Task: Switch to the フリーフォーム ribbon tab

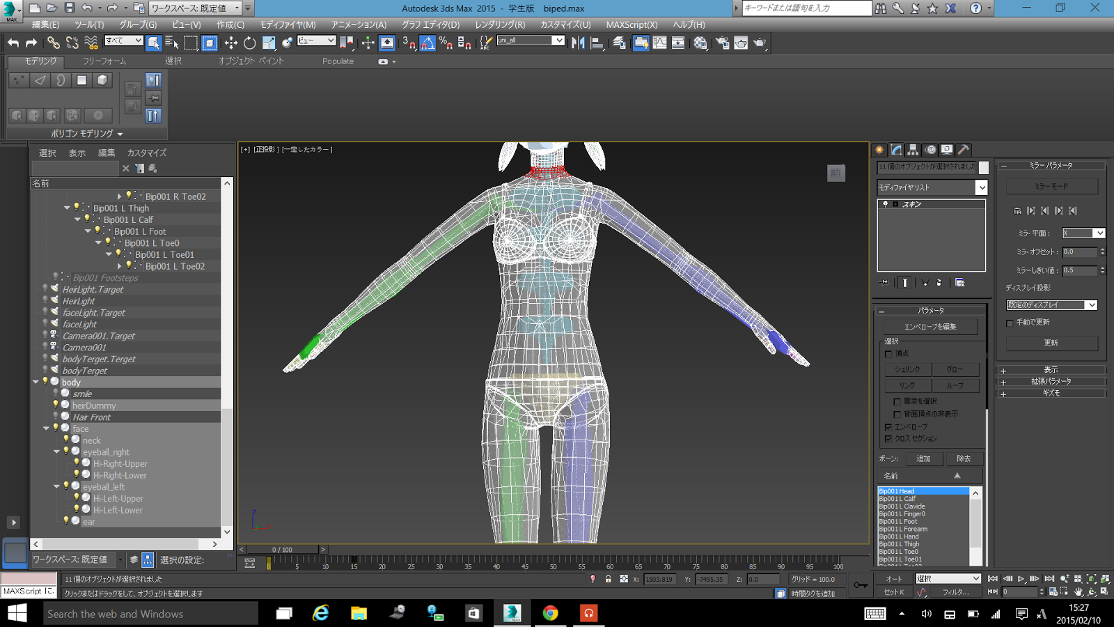Action: click(104, 61)
